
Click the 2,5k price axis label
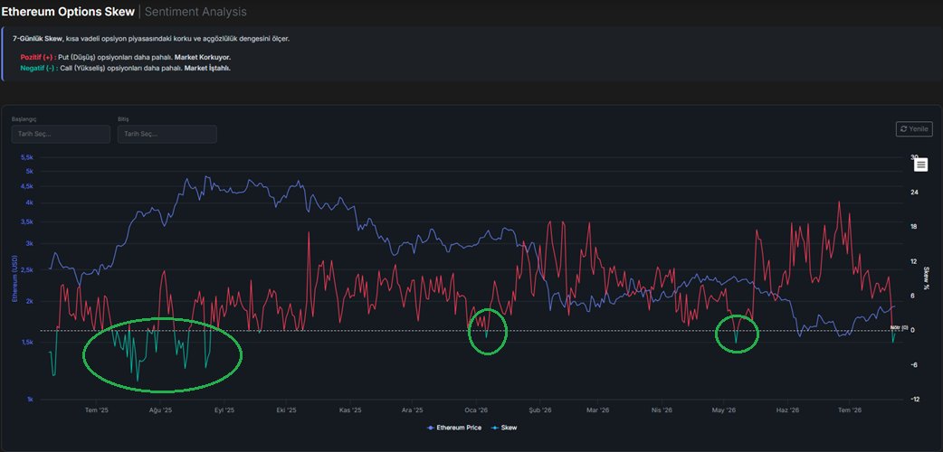27,270
